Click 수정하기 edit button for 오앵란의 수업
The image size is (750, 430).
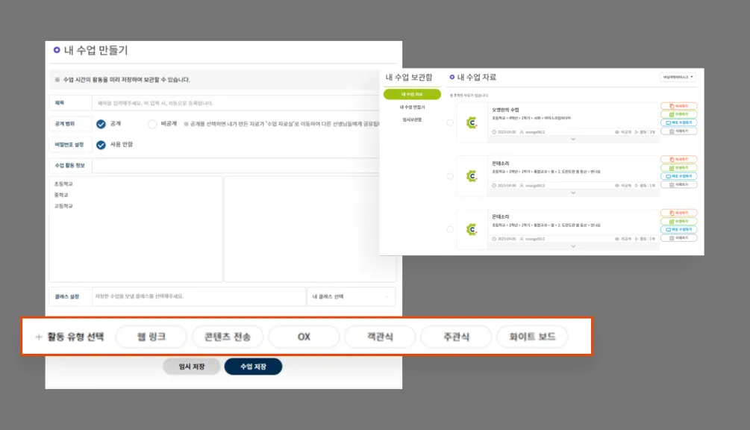point(678,114)
